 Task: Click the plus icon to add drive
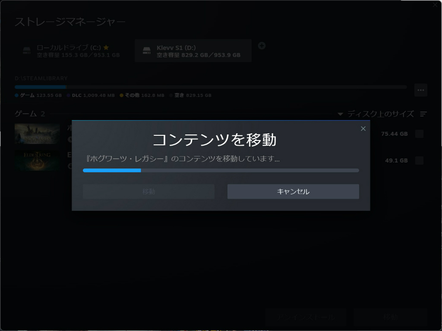point(262,46)
